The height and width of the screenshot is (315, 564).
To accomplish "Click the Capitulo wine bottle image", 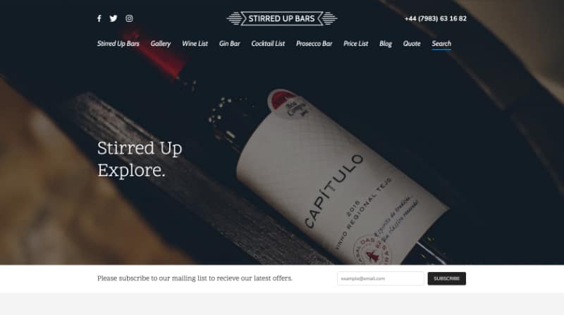I will [324, 173].
